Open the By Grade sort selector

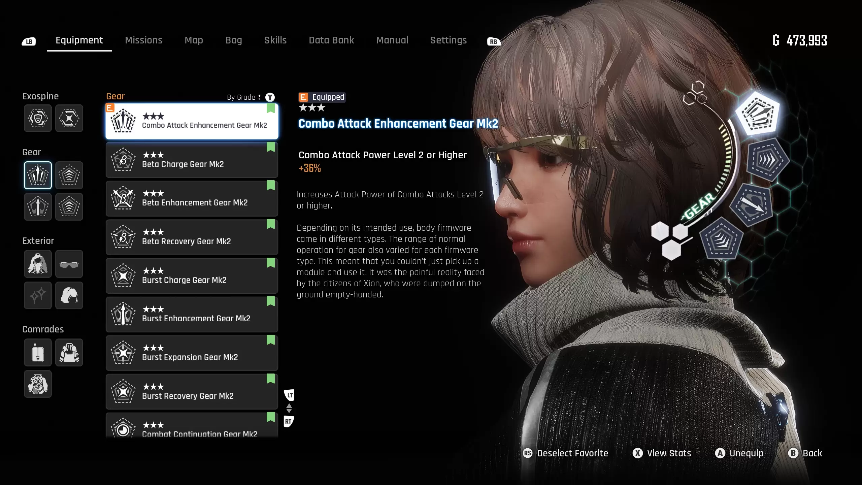244,97
